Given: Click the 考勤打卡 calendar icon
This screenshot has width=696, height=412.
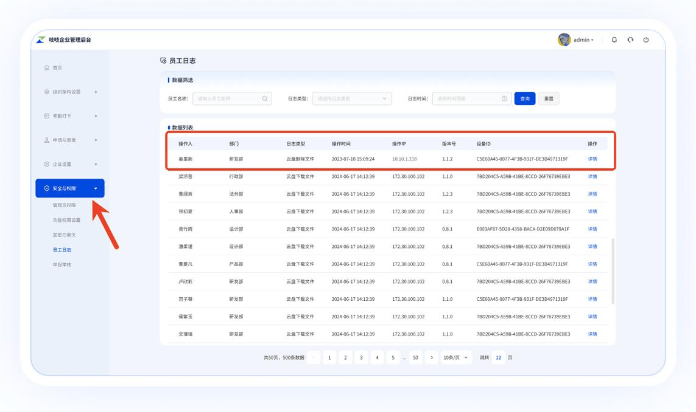Looking at the screenshot, I should point(47,115).
